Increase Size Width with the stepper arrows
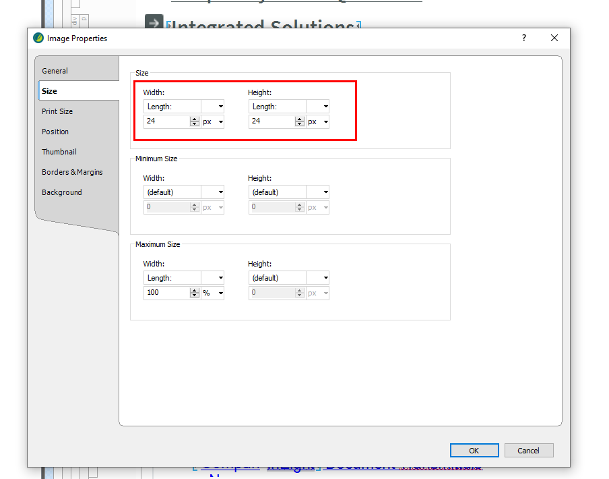This screenshot has width=609, height=479. (195, 119)
